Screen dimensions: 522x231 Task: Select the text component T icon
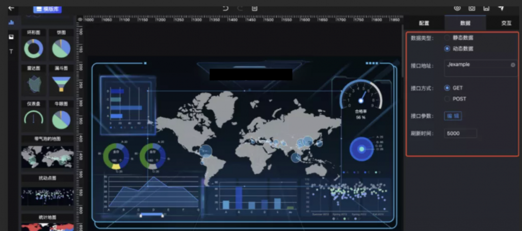tap(11, 52)
